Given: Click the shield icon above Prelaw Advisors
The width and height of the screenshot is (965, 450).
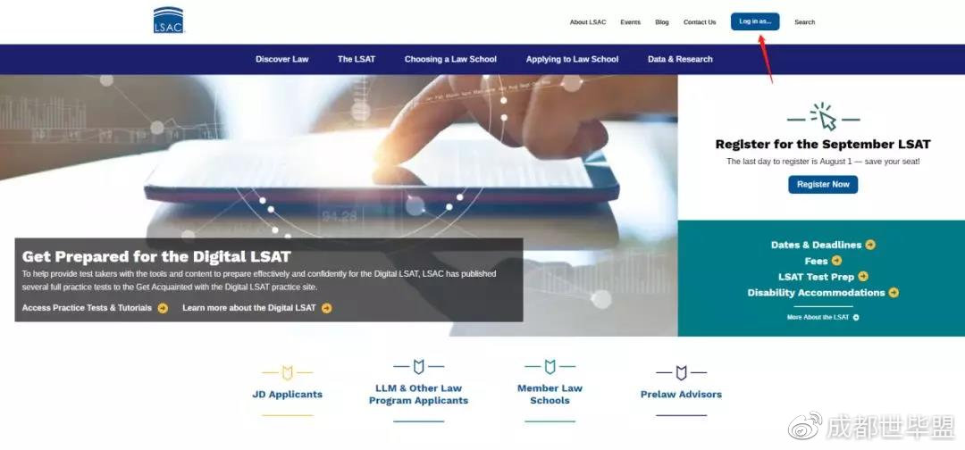Looking at the screenshot, I should click(x=681, y=372).
